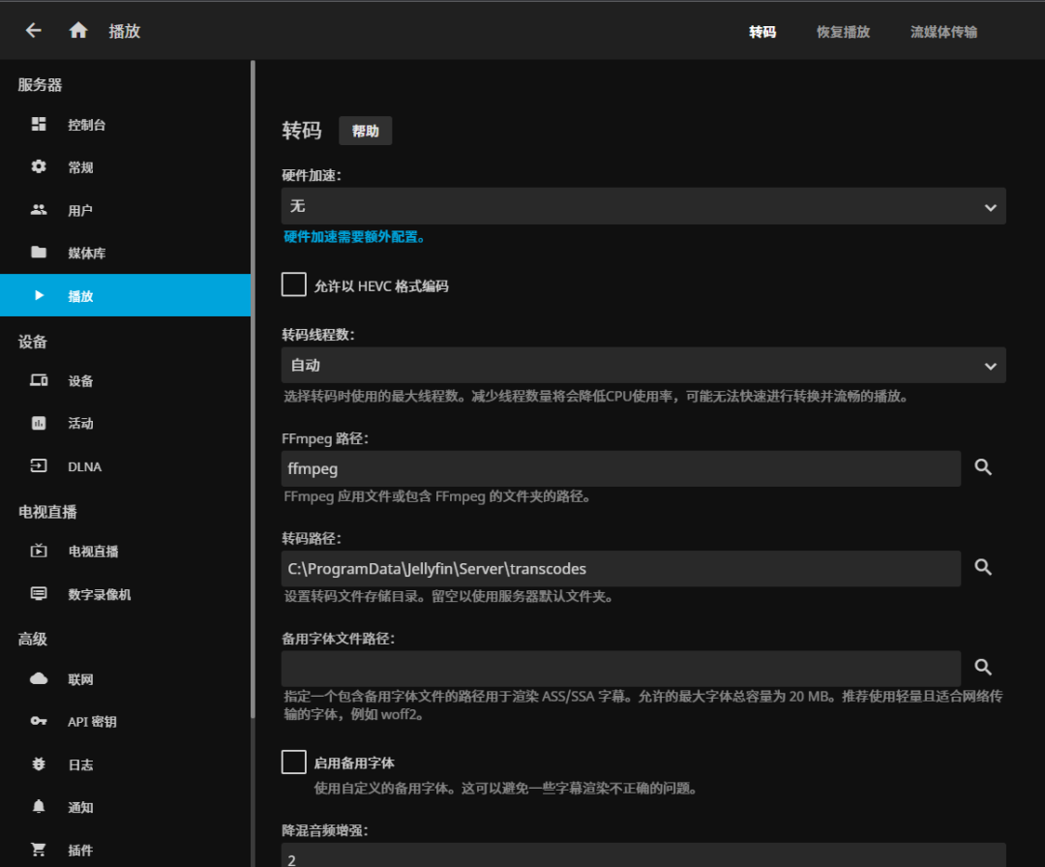Open 媒体库 in the sidebar
The image size is (1045, 867).
[125, 253]
